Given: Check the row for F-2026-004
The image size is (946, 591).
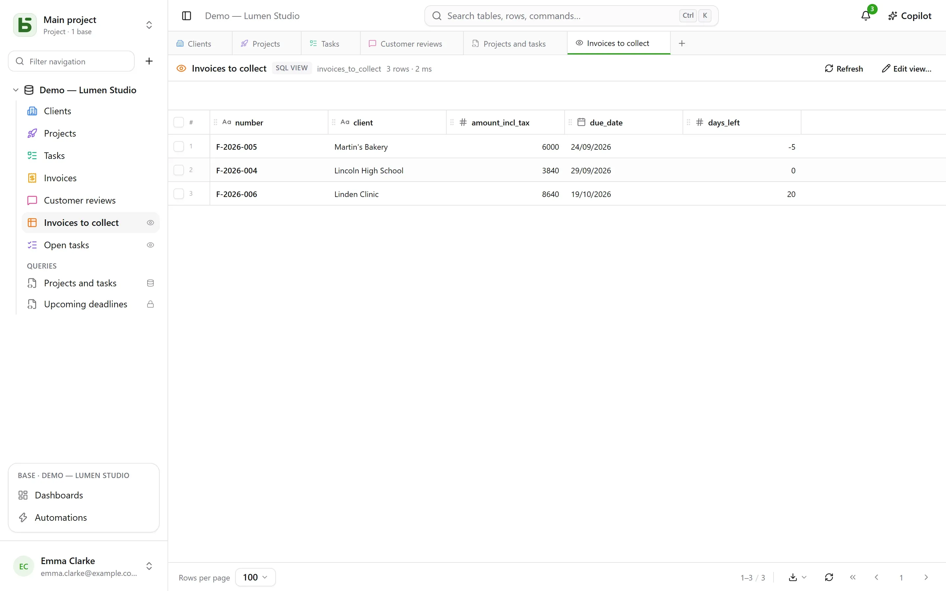Looking at the screenshot, I should [179, 170].
